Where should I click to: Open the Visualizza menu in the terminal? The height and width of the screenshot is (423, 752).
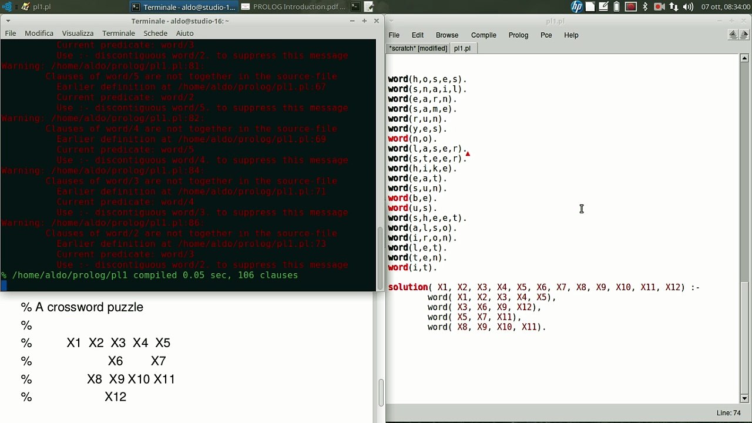[x=78, y=33]
